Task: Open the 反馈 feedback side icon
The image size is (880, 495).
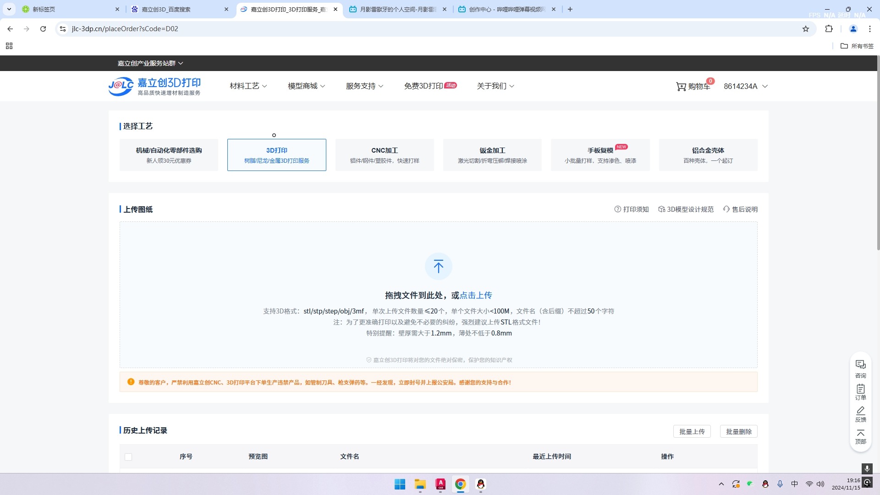Action: 860,414
